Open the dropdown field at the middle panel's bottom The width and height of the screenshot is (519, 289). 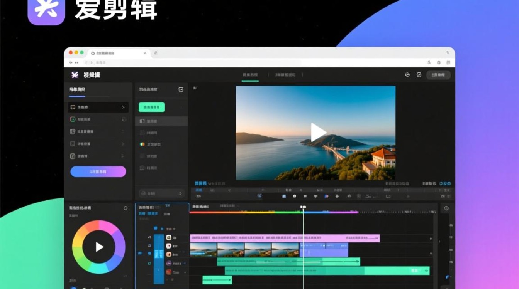click(x=161, y=193)
